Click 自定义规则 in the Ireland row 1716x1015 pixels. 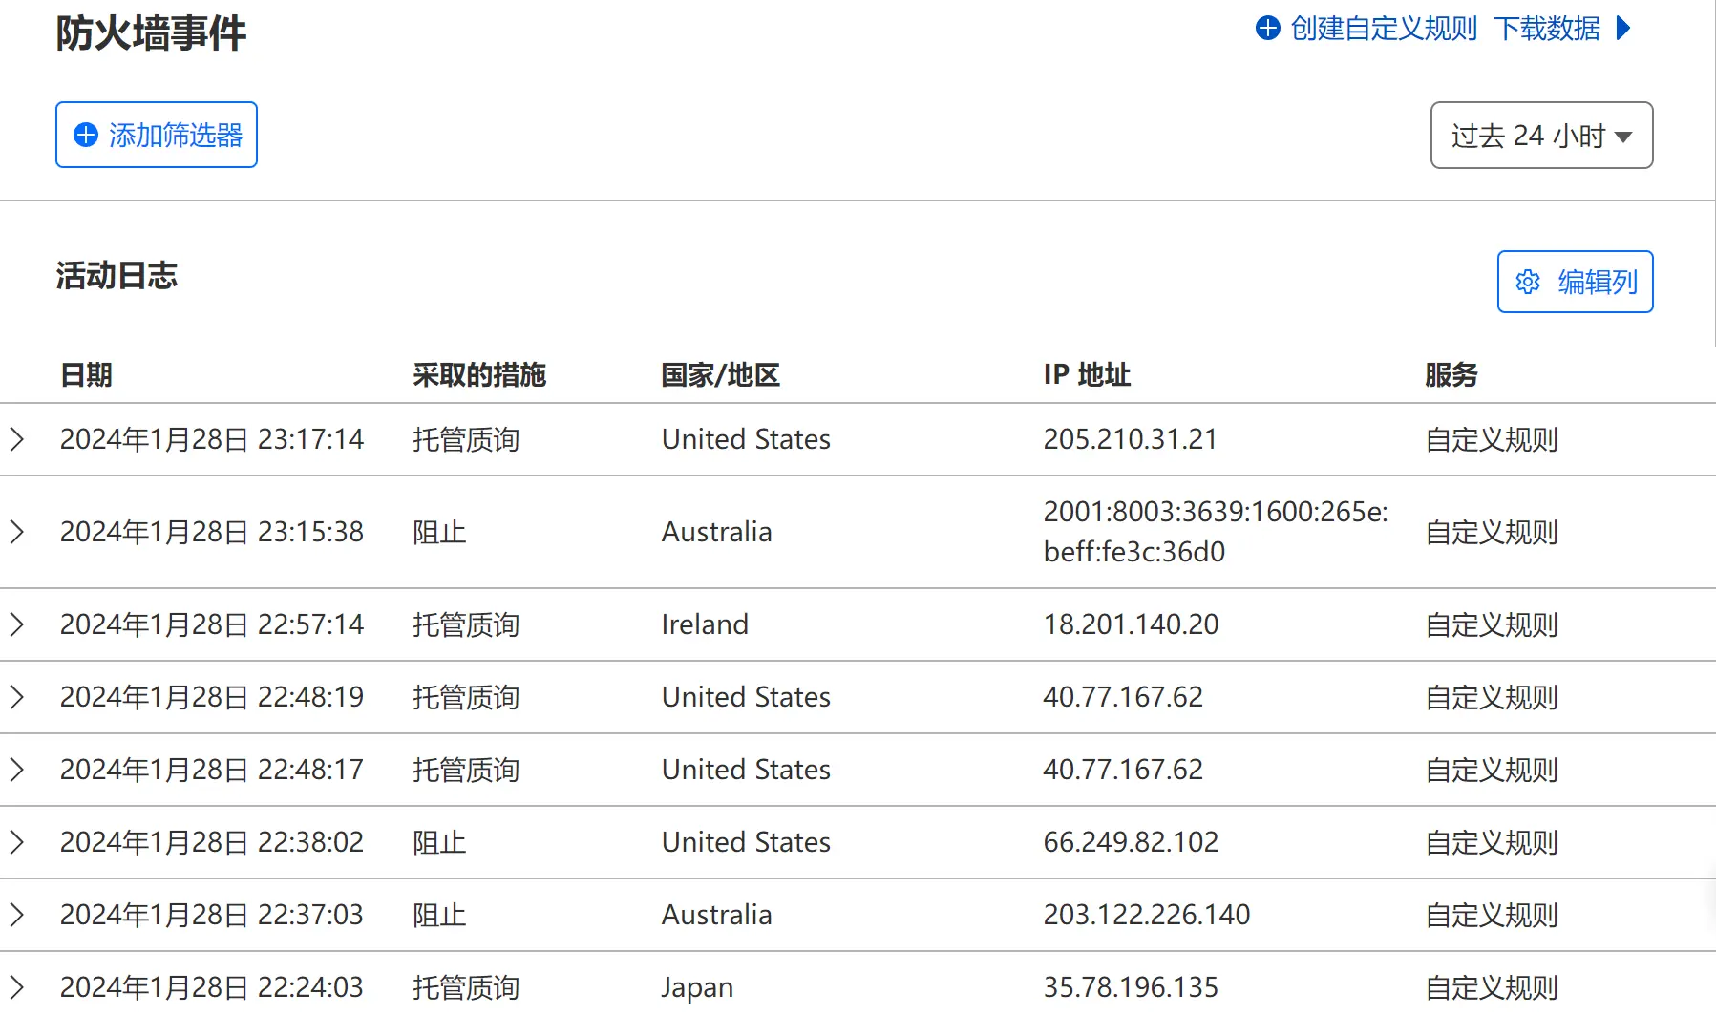click(x=1492, y=624)
